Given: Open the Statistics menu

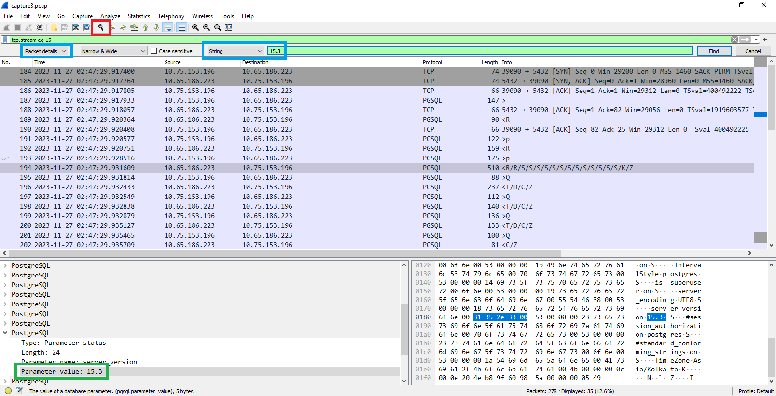Looking at the screenshot, I should coord(139,16).
